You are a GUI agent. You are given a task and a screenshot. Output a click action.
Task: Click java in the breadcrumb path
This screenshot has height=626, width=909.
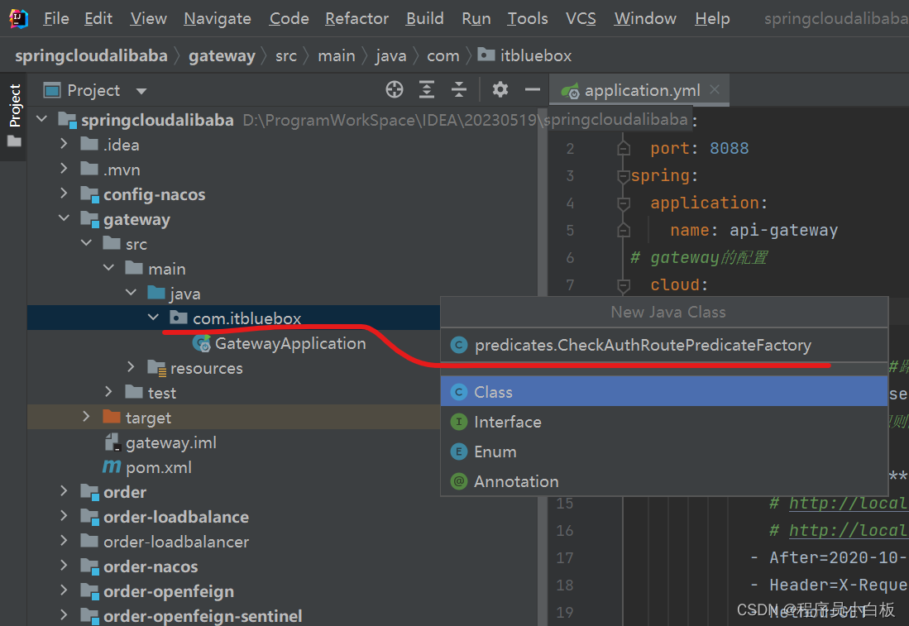coord(390,55)
